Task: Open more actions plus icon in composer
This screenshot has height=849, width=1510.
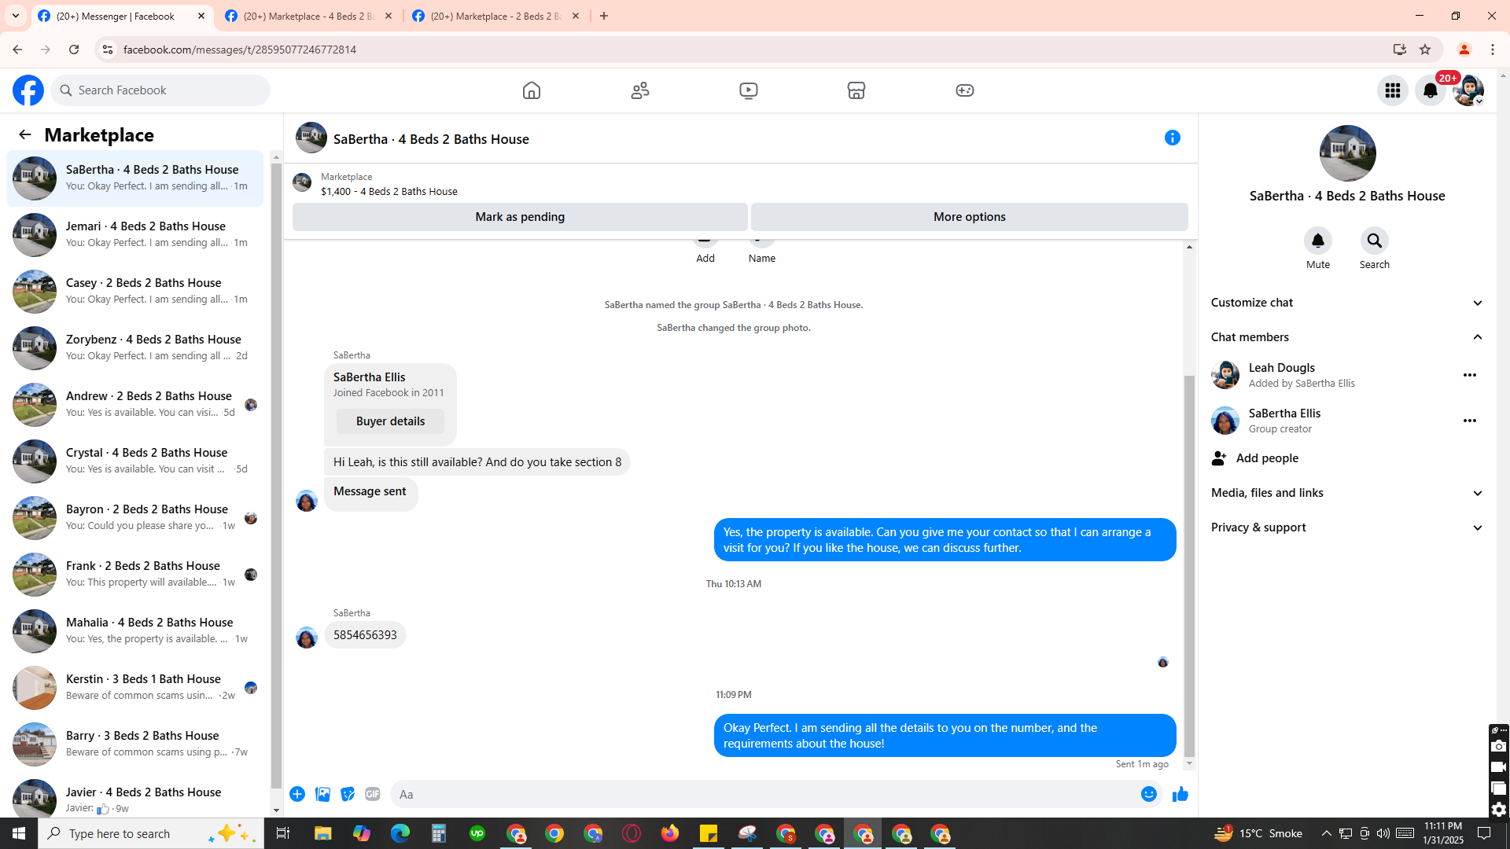Action: (x=297, y=794)
